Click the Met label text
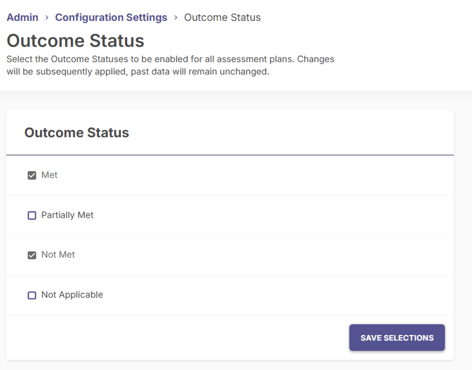Image resolution: width=472 pixels, height=370 pixels. pyautogui.click(x=49, y=175)
